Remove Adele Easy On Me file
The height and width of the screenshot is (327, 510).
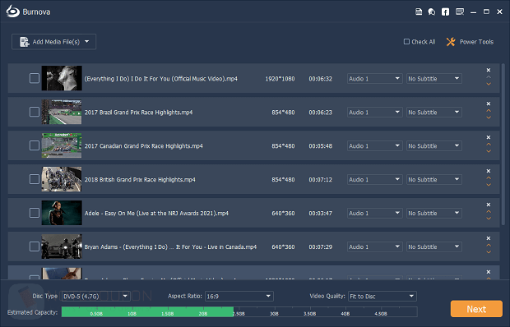(489, 205)
